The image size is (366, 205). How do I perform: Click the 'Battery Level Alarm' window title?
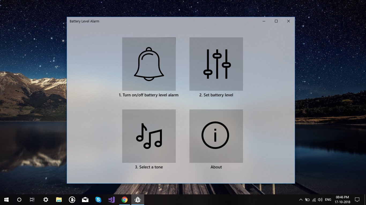click(x=84, y=21)
